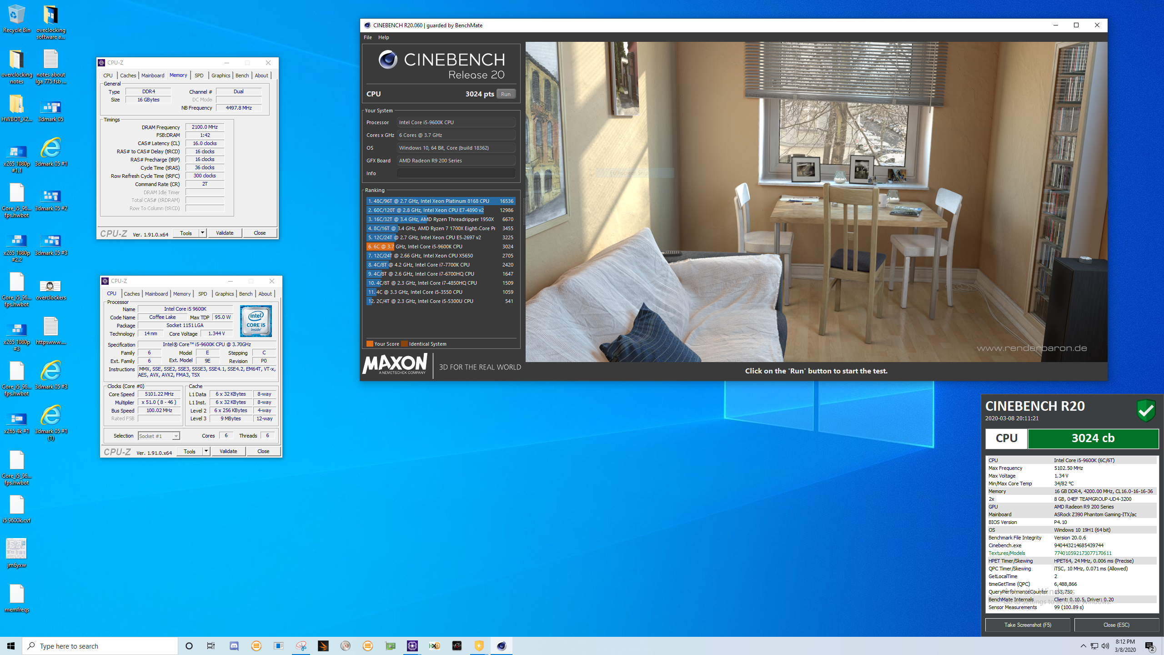Switch to CPU-Z via its taskbar icon
This screenshot has width=1164, height=655.
point(412,646)
